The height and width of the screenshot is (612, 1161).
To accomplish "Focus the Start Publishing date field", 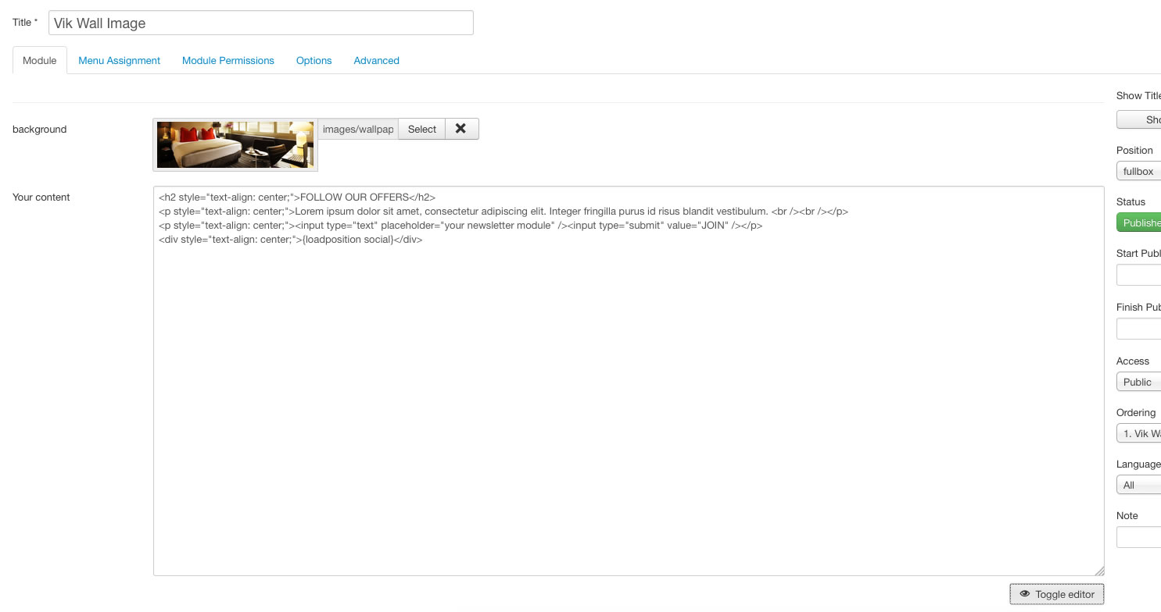I will pyautogui.click(x=1139, y=275).
